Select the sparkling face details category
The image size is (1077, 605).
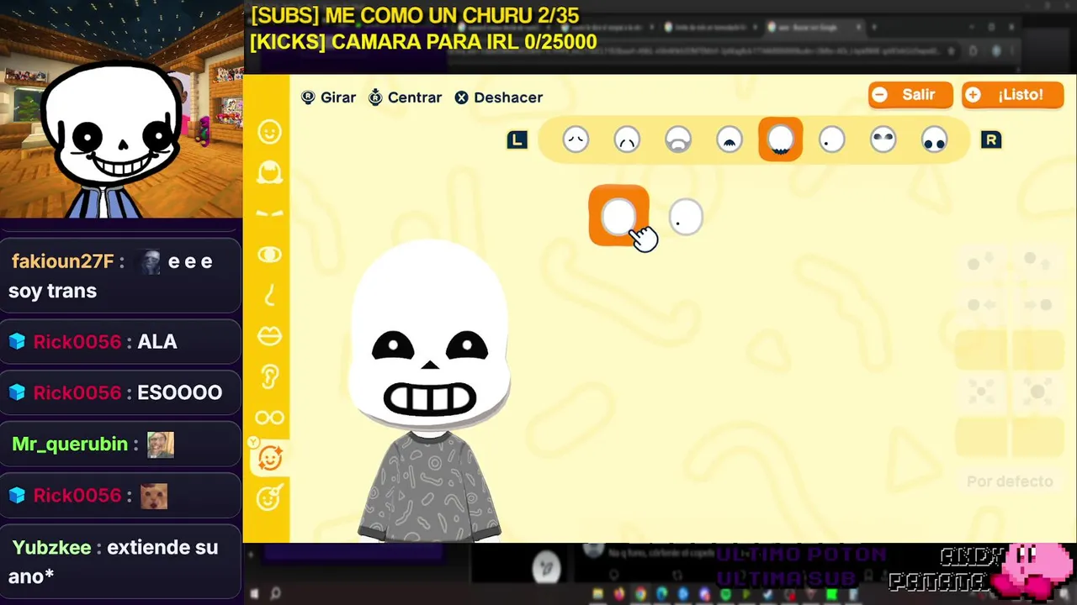269,458
